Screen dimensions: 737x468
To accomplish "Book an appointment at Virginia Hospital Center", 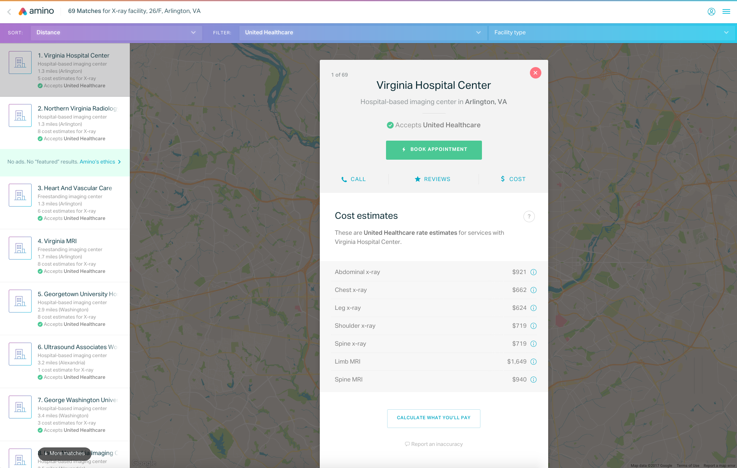I will (x=434, y=150).
